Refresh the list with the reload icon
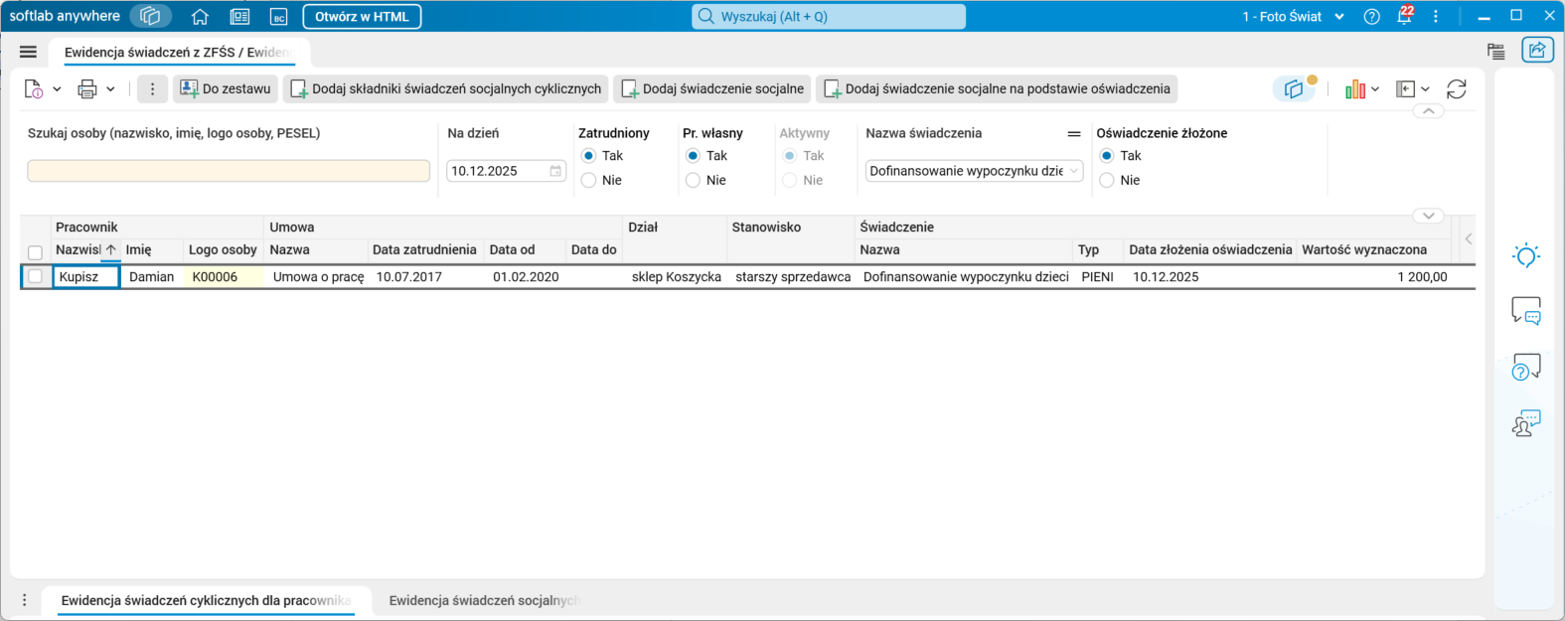The height and width of the screenshot is (621, 1565). (1457, 89)
